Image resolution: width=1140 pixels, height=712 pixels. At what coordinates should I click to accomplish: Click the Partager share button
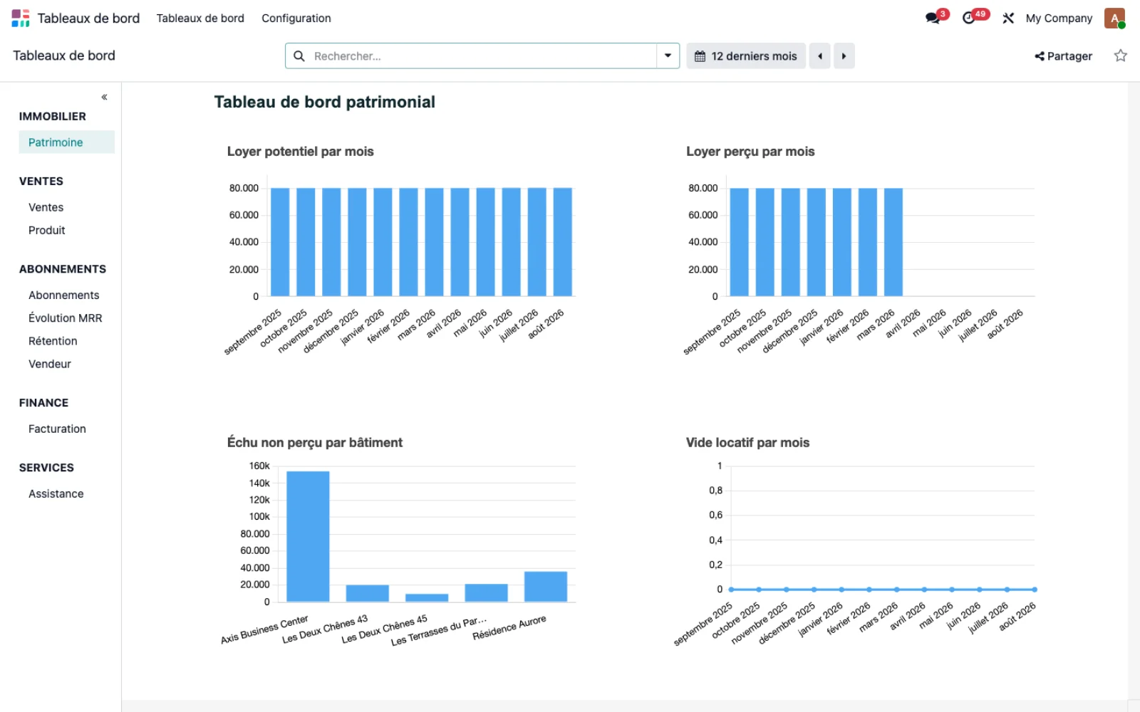pyautogui.click(x=1064, y=56)
